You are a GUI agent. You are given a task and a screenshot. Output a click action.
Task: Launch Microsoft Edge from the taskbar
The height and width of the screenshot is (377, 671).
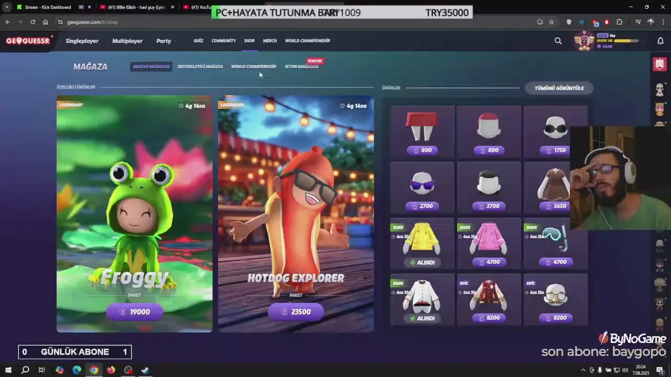coord(77,370)
